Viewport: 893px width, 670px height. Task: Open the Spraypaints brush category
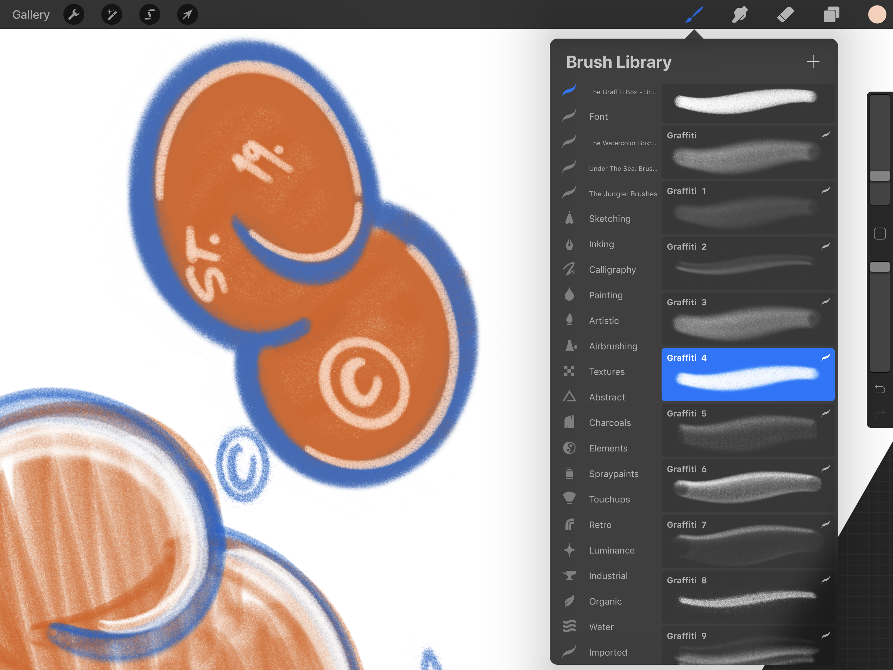tap(613, 474)
